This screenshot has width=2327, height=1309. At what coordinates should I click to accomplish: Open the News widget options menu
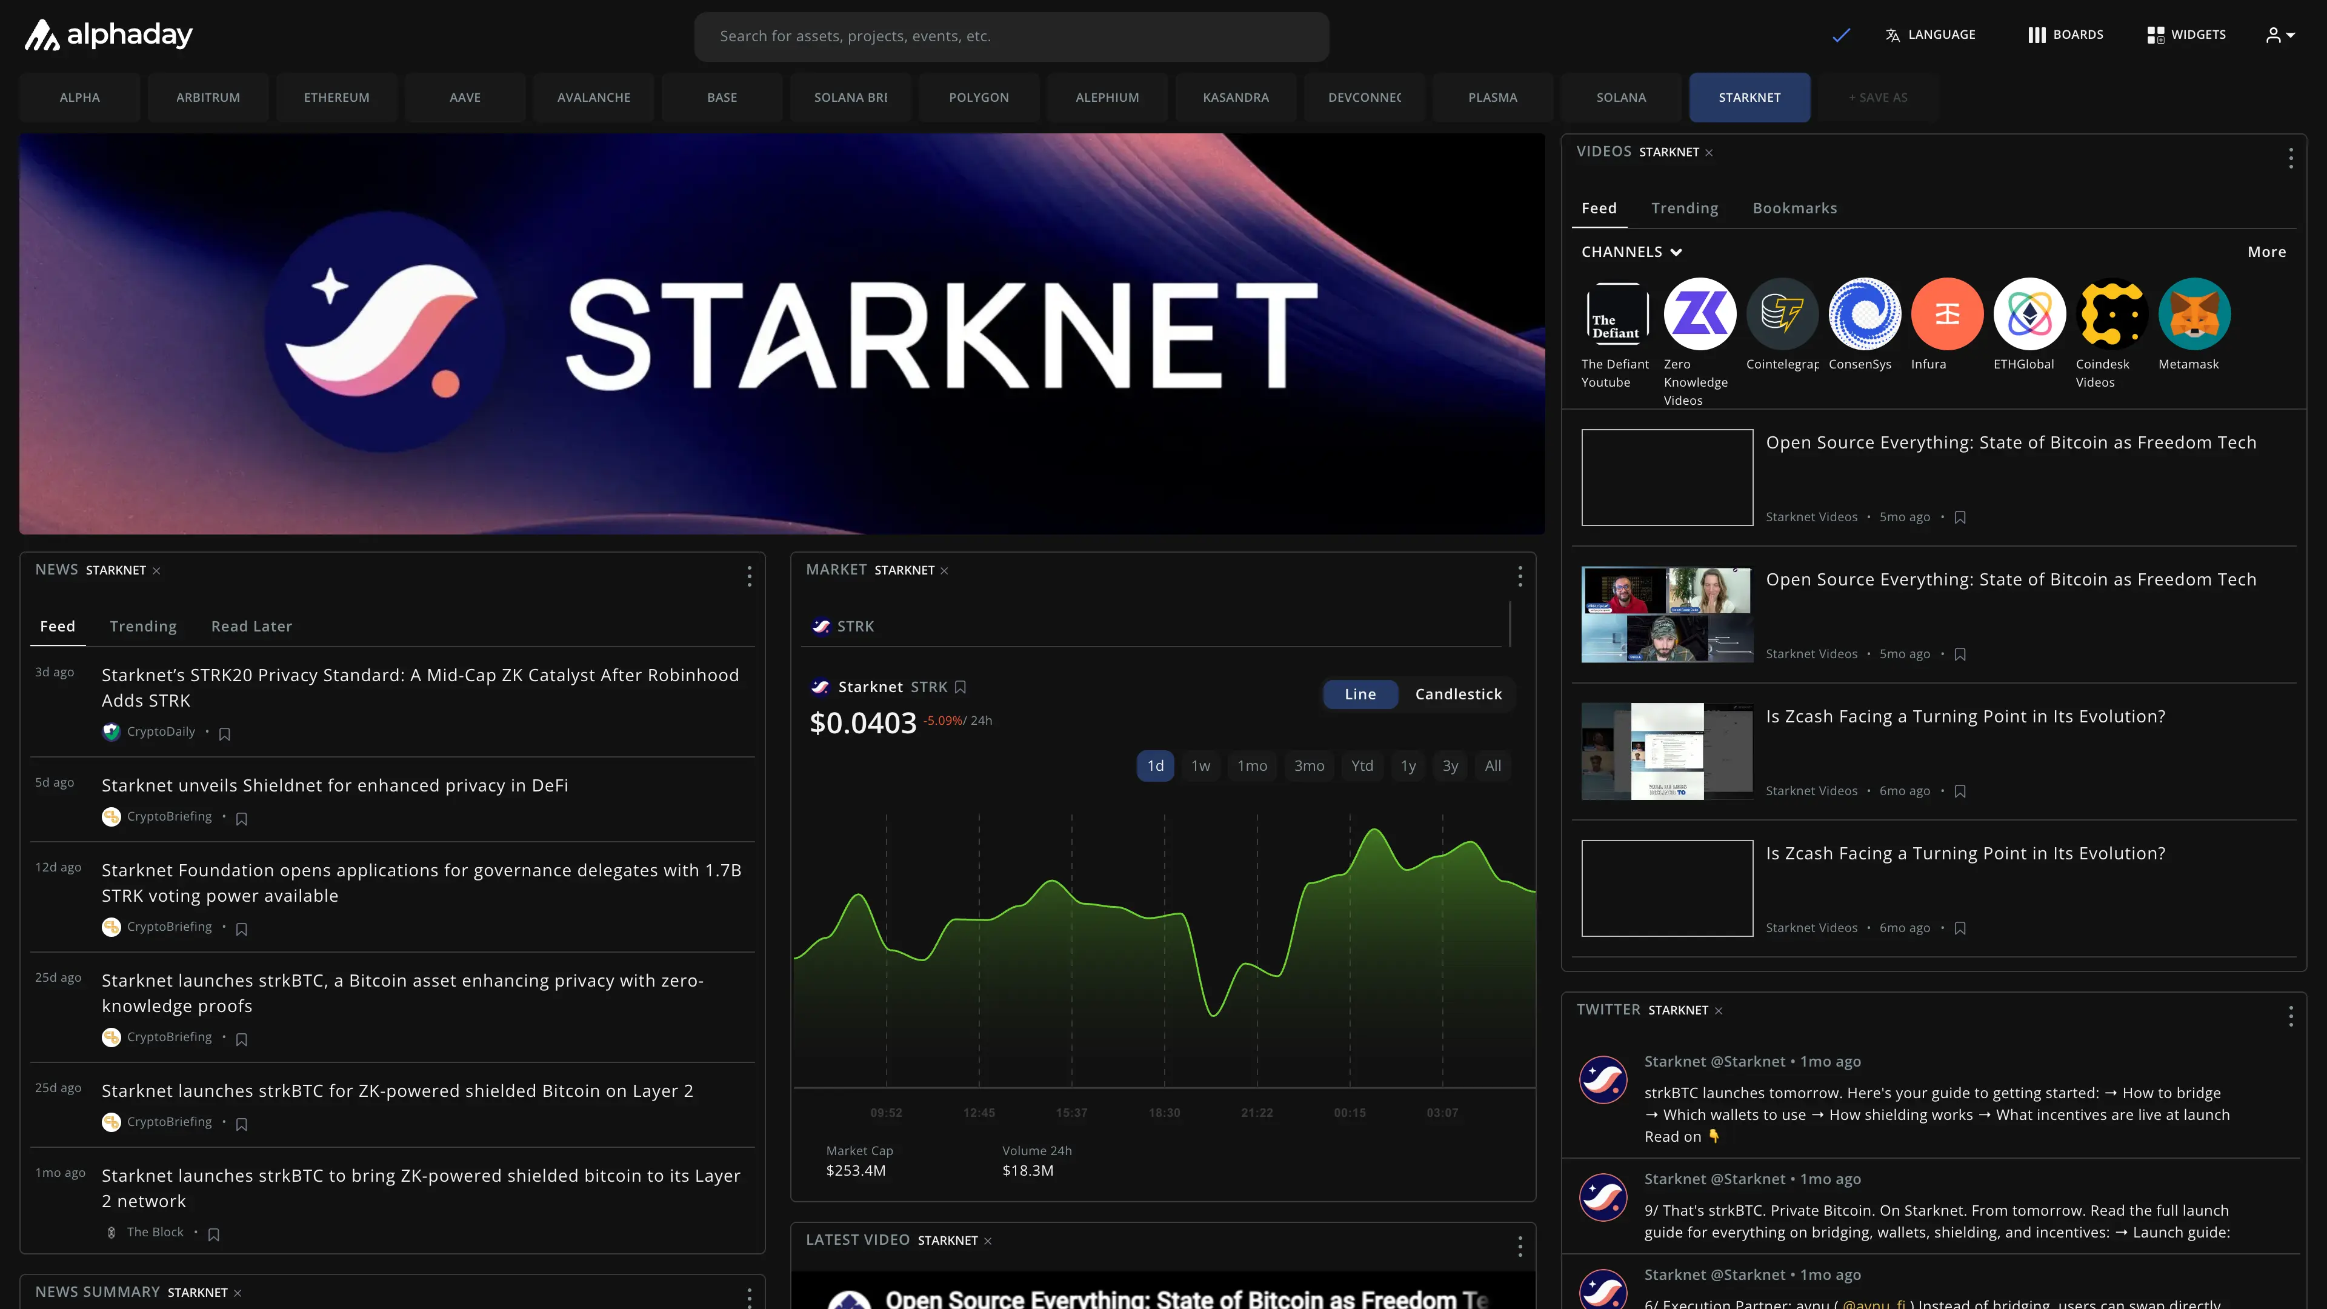pos(749,576)
